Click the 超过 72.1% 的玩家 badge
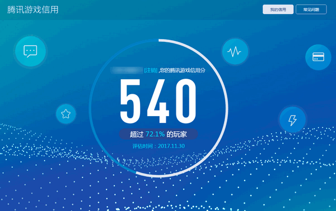 point(158,134)
